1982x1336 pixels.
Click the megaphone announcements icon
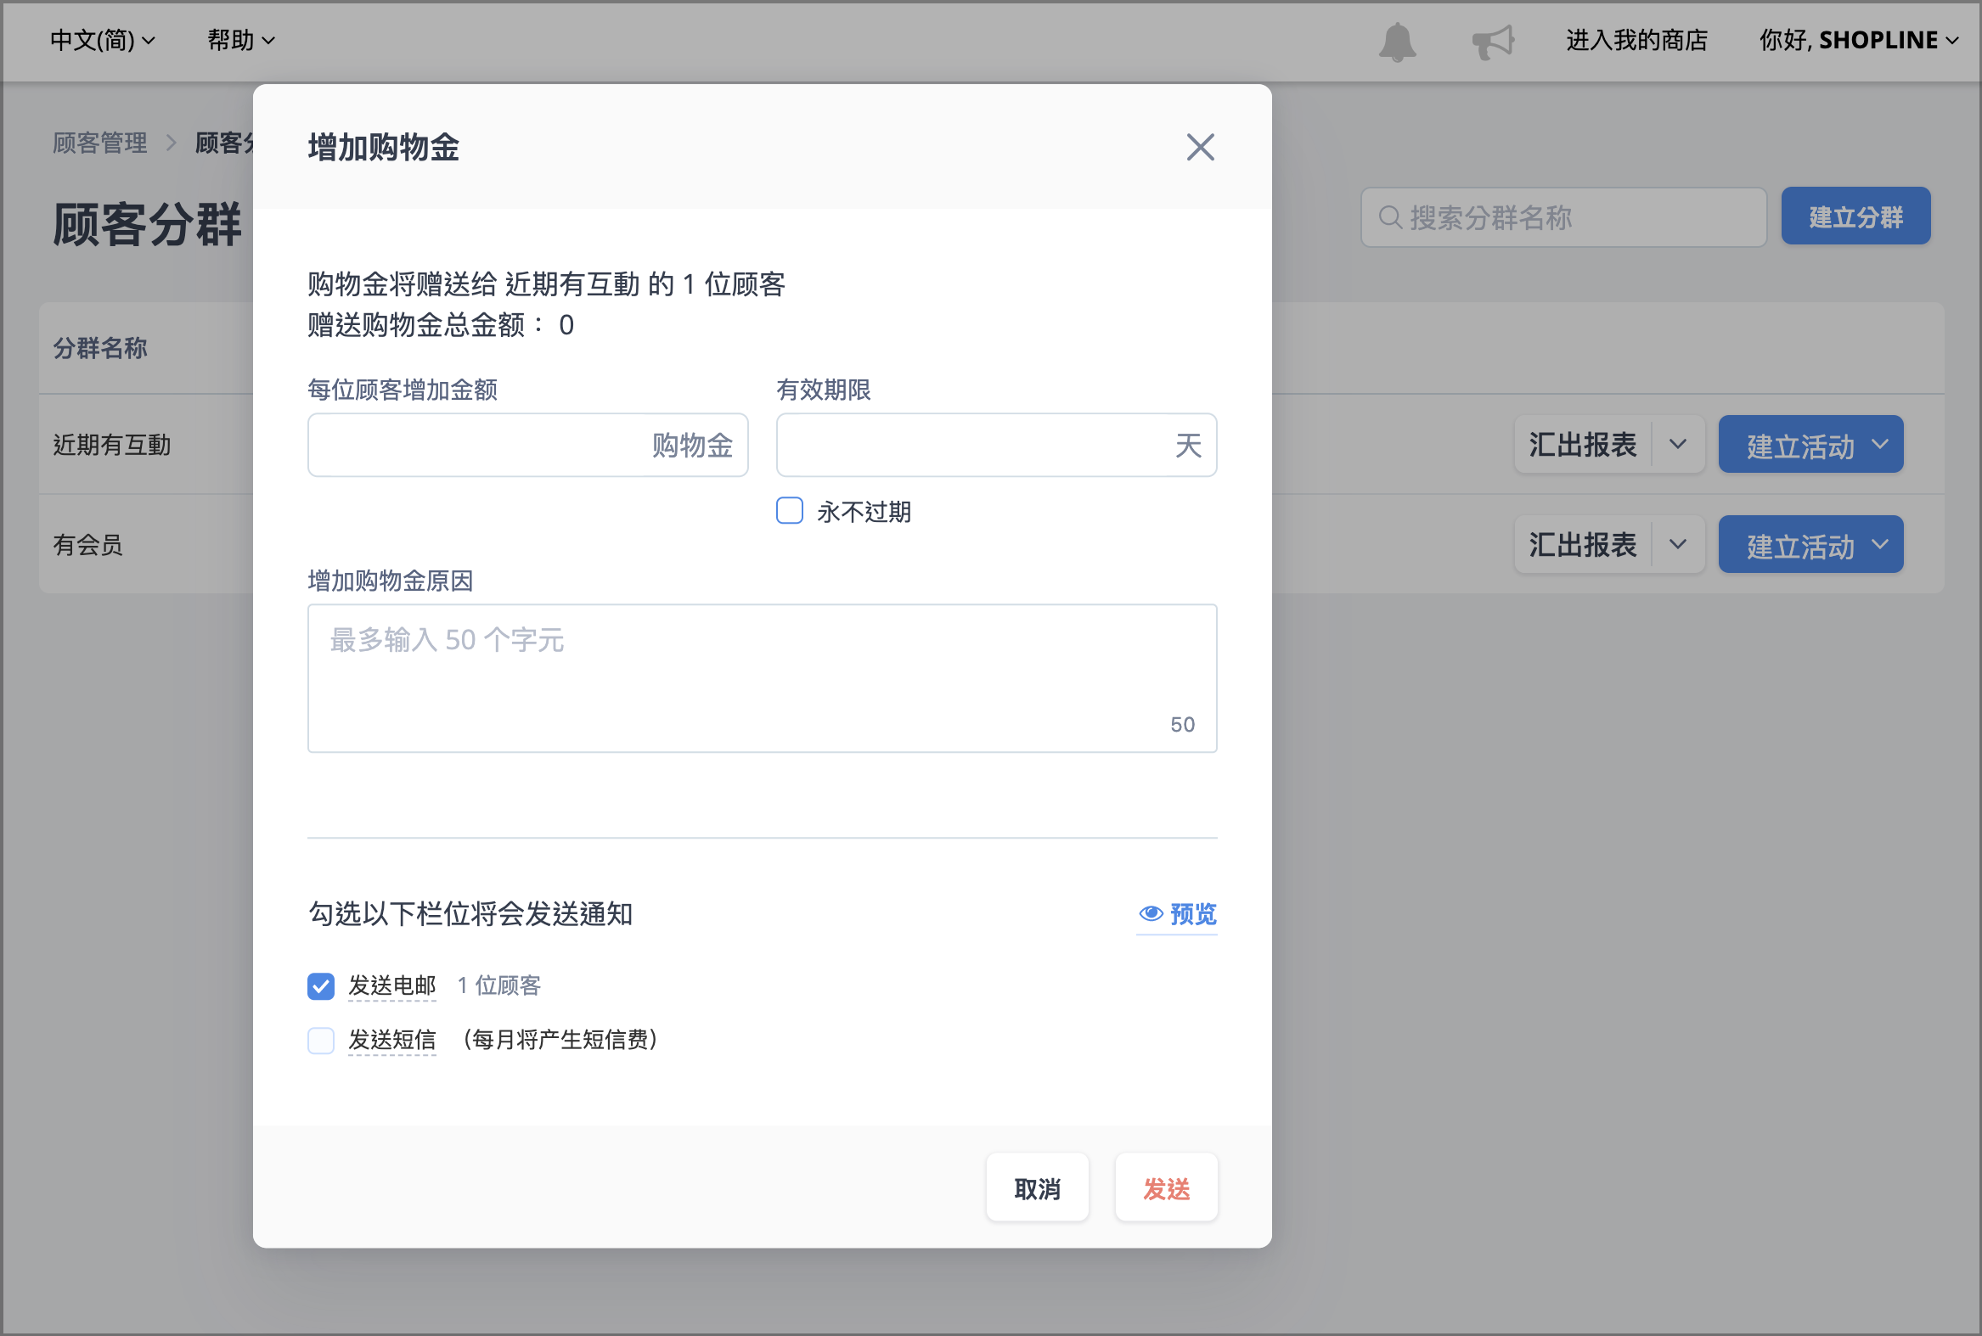tap(1493, 41)
